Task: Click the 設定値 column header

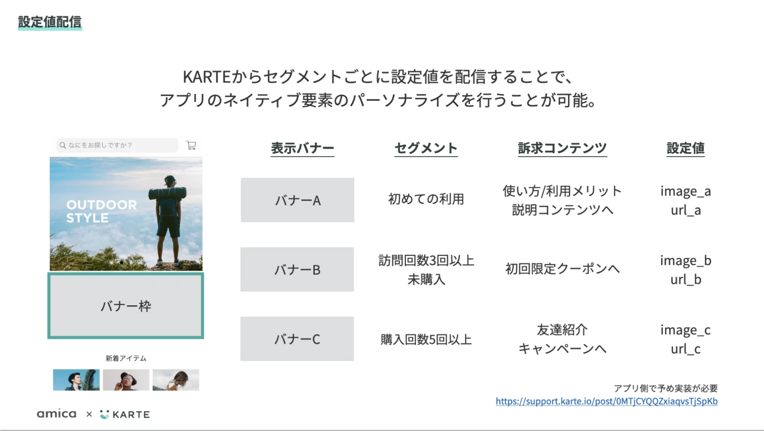Action: click(685, 148)
